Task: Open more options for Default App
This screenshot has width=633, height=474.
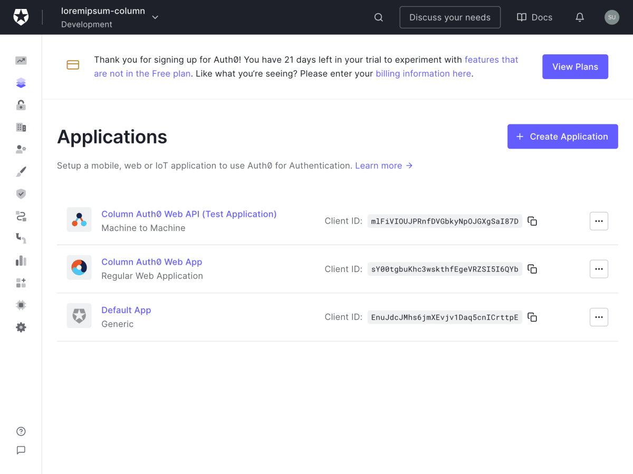Action: 599,317
